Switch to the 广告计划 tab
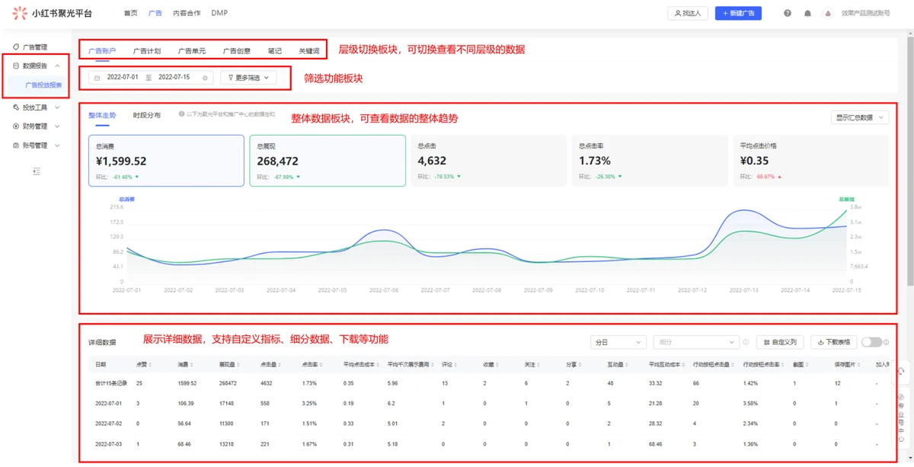The height and width of the screenshot is (467, 914). coord(146,51)
